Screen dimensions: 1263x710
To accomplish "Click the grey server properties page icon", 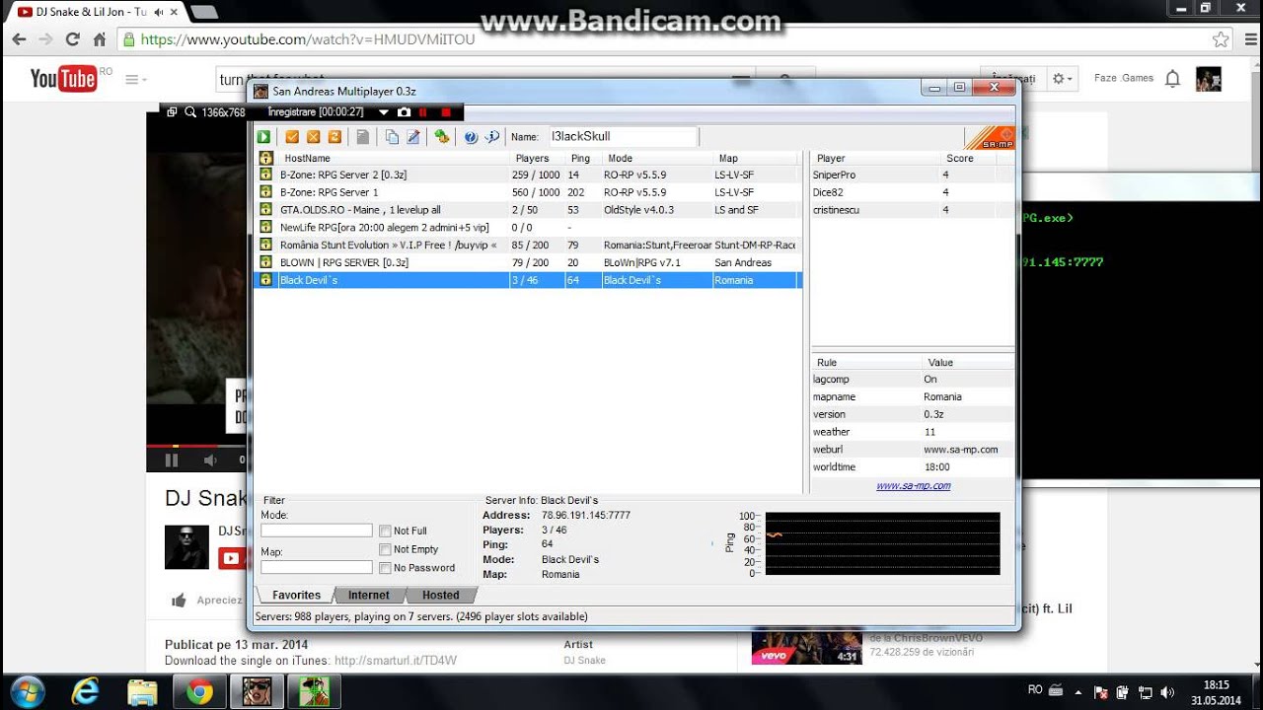I will pyautogui.click(x=363, y=137).
